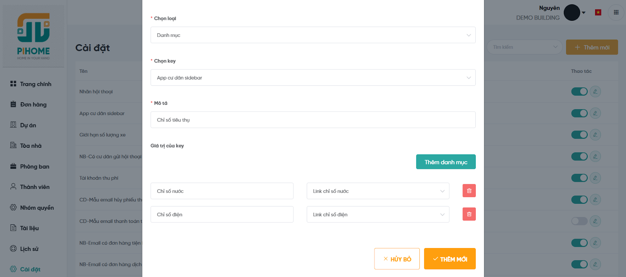Open the Chọn key dropdown

coord(313,78)
